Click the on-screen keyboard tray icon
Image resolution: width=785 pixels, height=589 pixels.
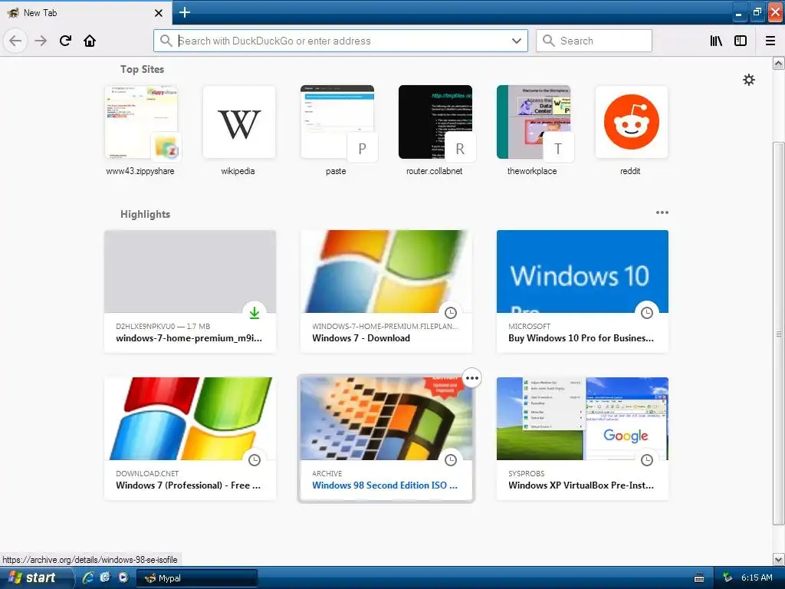(699, 578)
